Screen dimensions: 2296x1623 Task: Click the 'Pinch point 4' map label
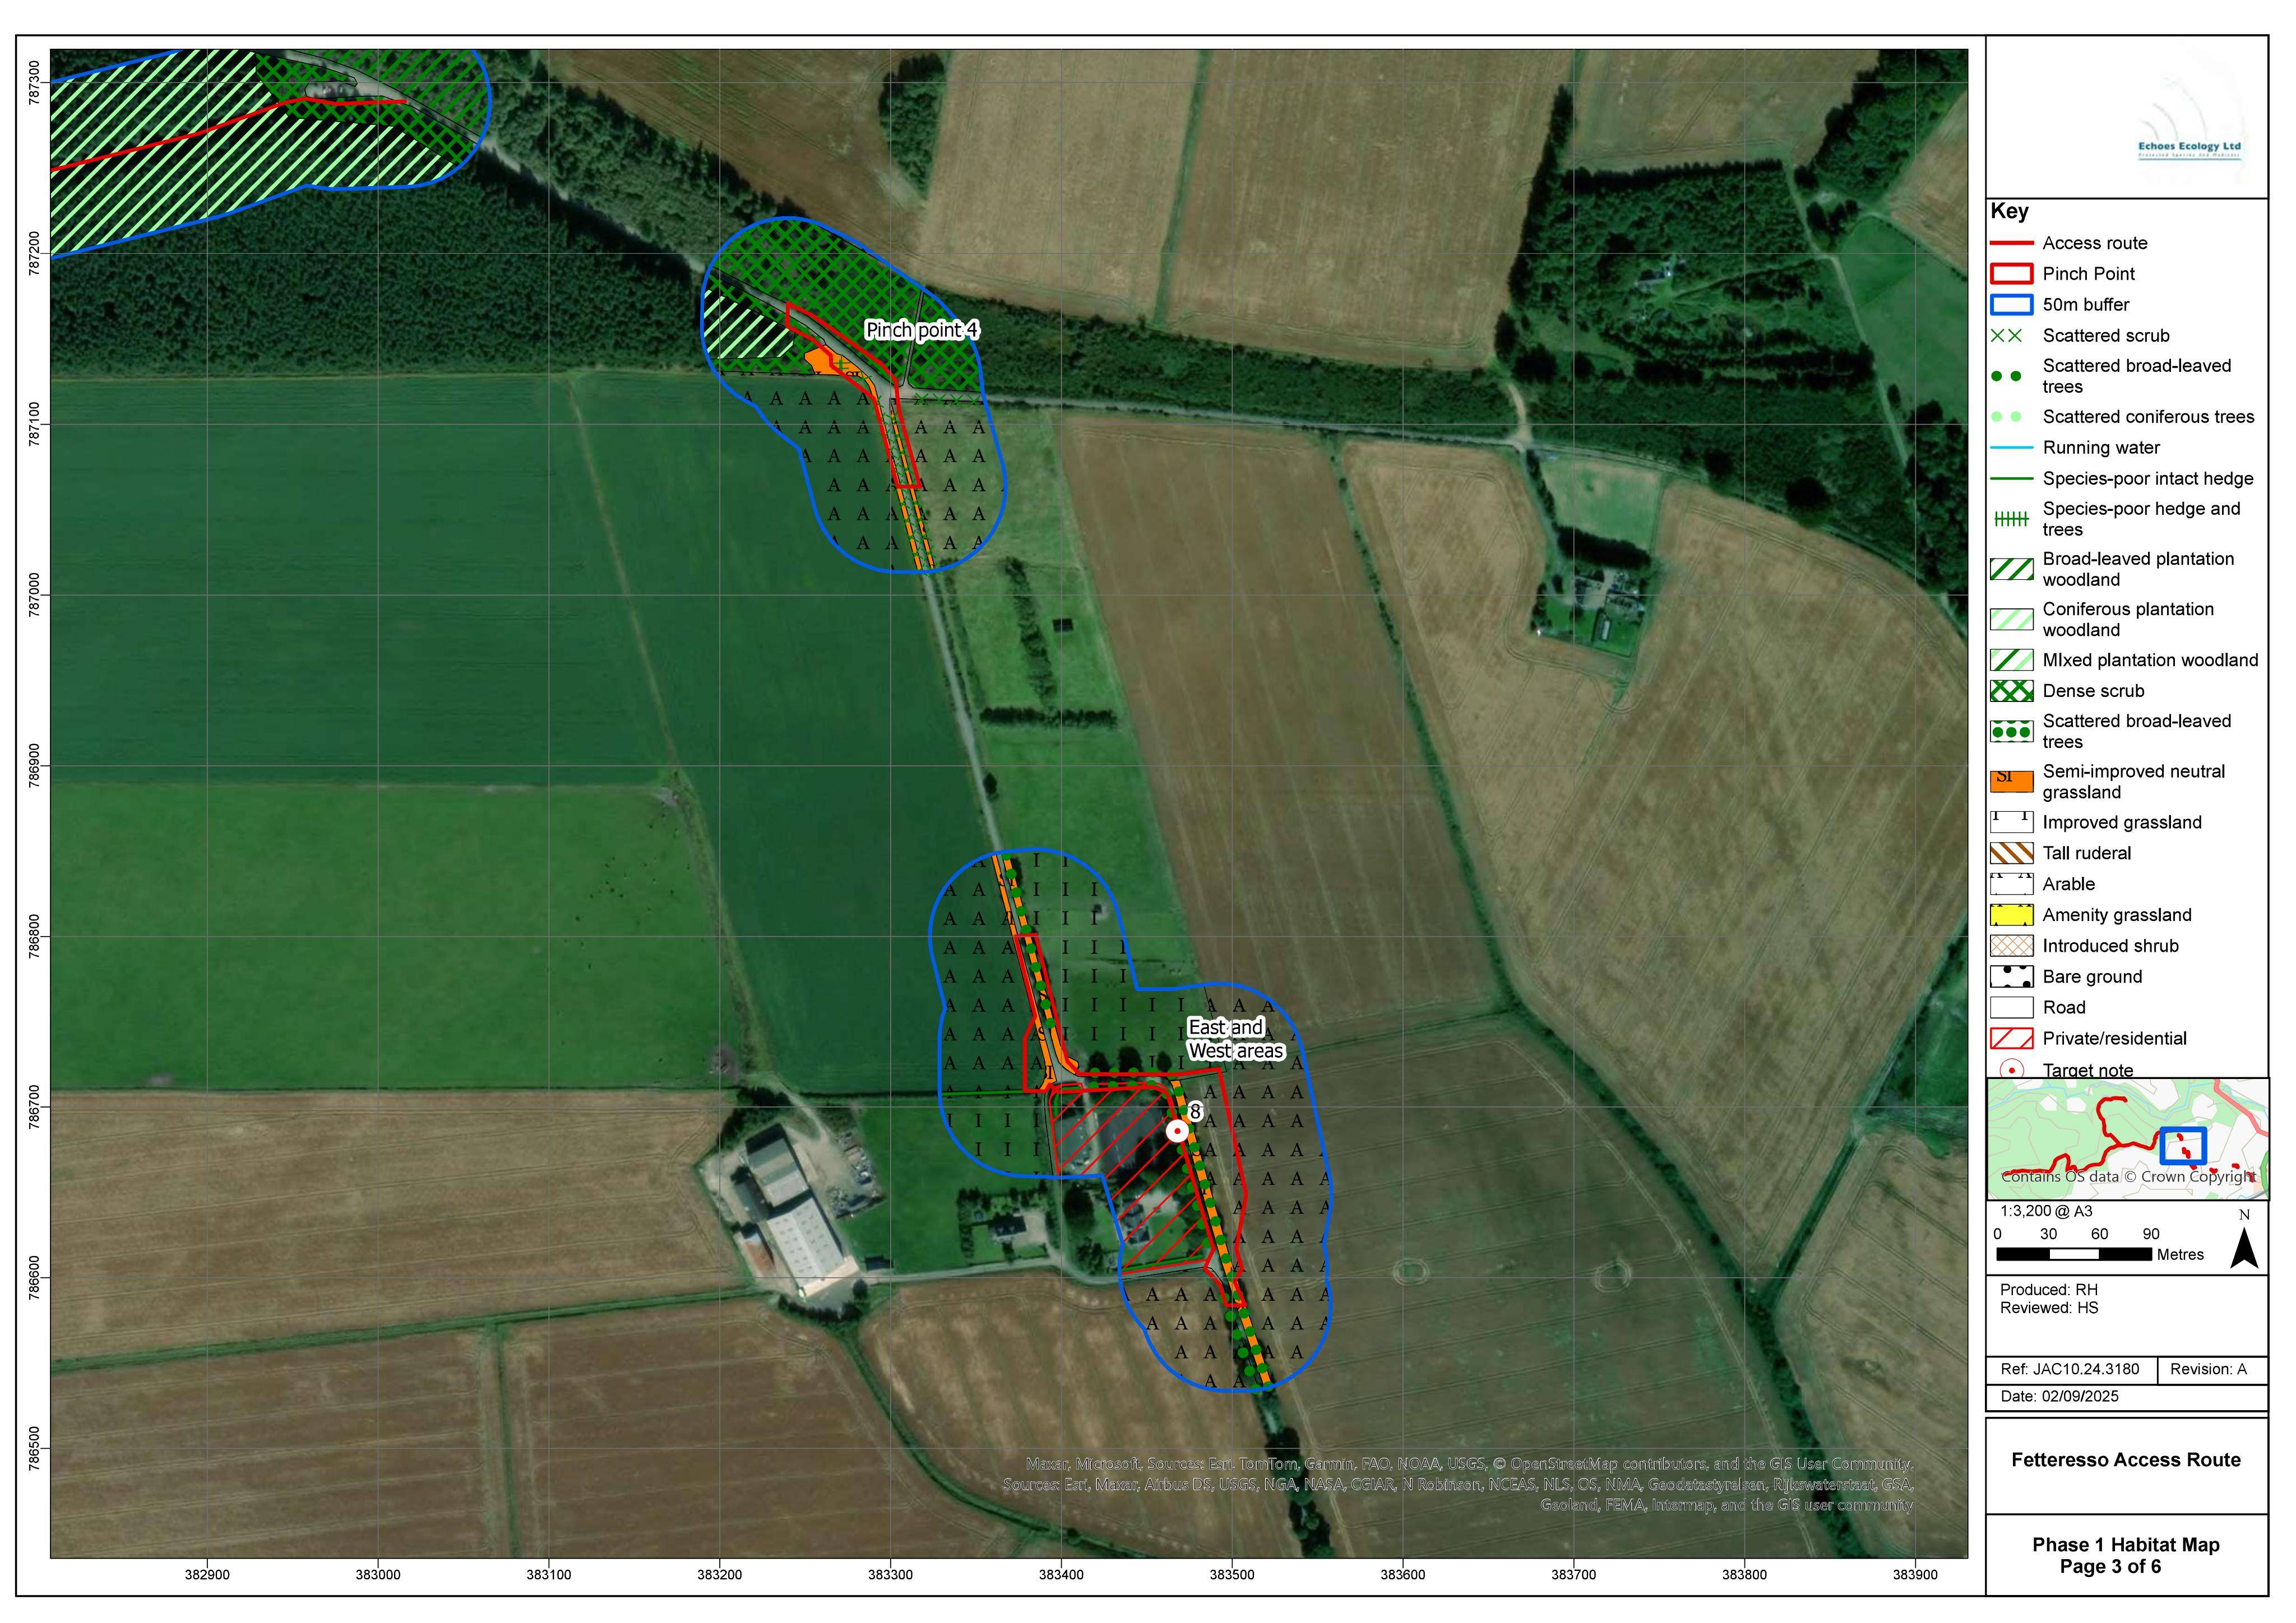click(921, 330)
